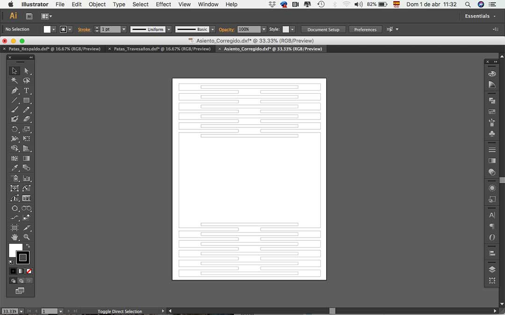Select the Gradient tool
Screen dimensions: 505x315
point(26,158)
